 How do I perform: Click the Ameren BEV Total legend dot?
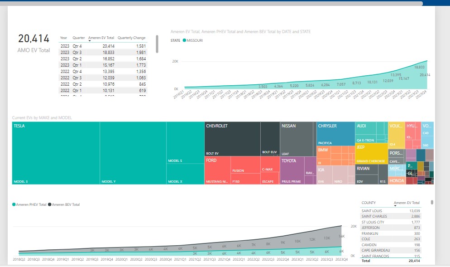point(50,205)
